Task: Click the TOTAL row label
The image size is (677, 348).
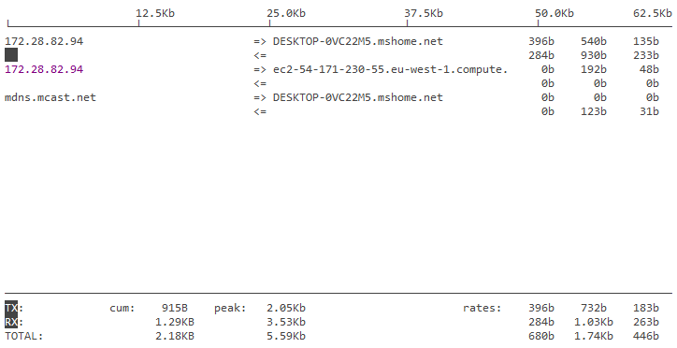Action: (24, 336)
